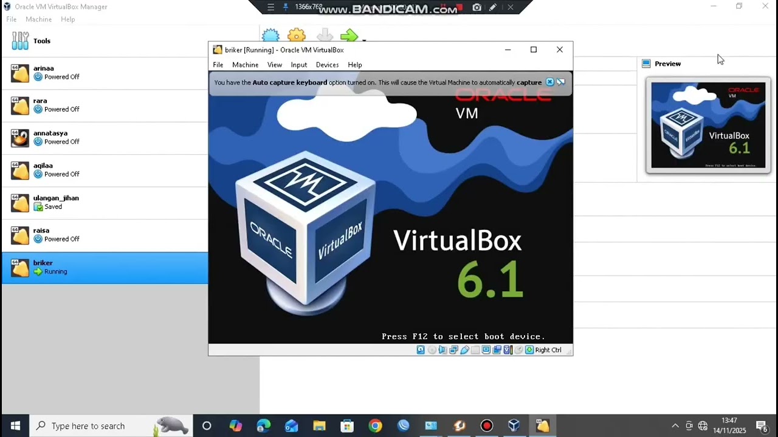Launch Google Chrome from taskbar
778x437 pixels.
click(x=375, y=425)
